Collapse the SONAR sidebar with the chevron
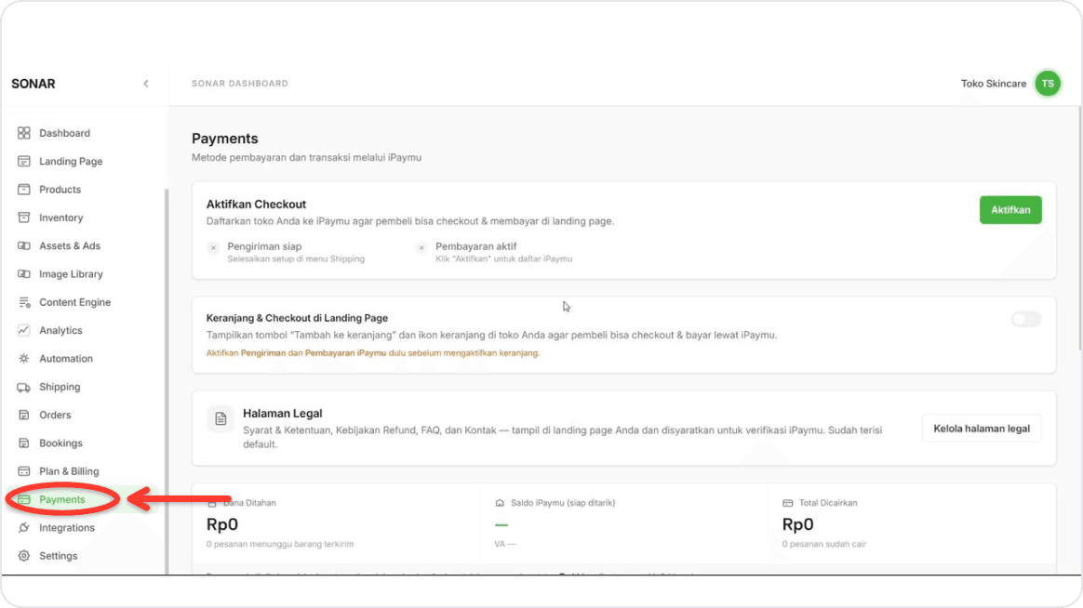1083x608 pixels. 146,84
